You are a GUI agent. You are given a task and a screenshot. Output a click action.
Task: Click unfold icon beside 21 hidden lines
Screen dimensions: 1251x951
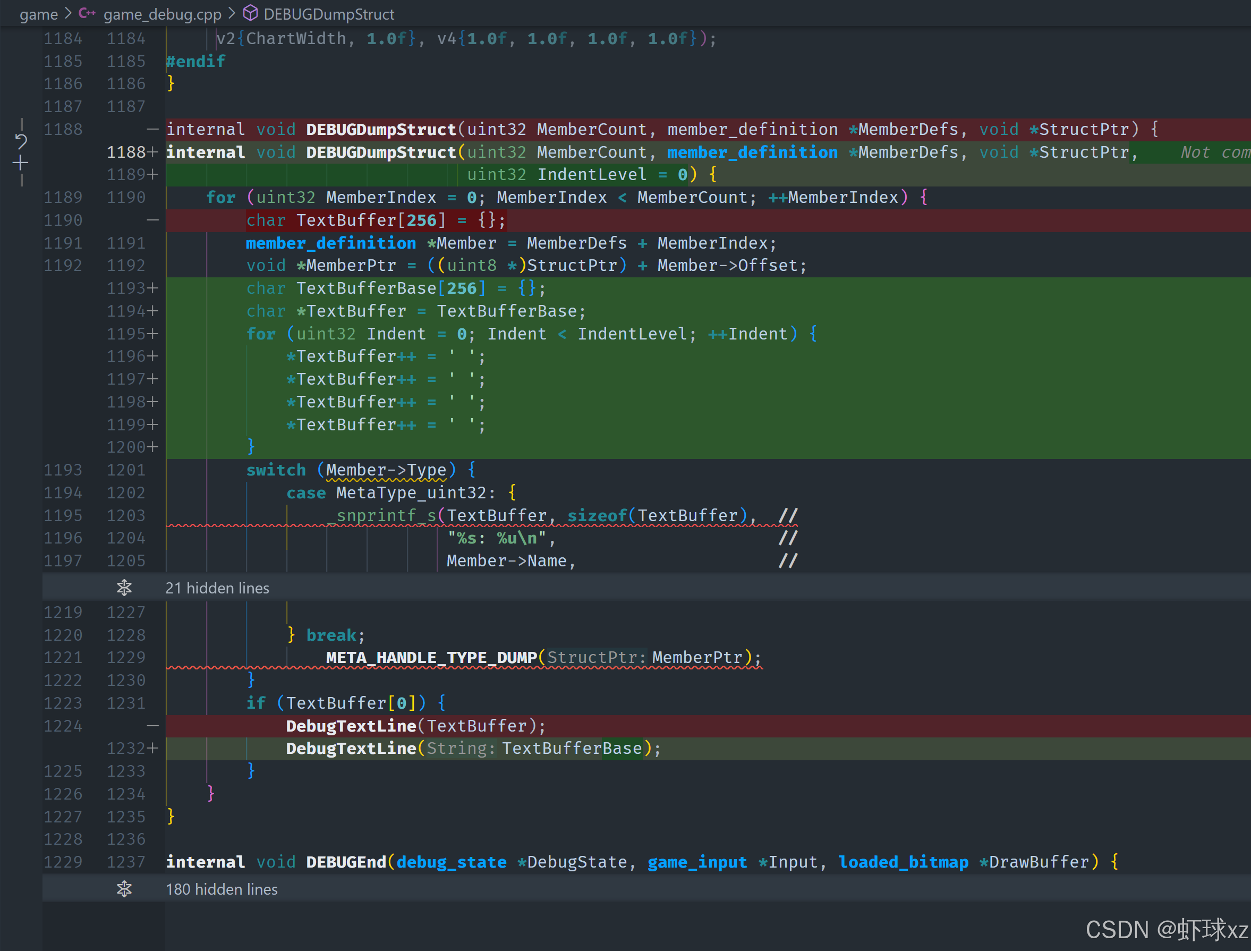point(124,588)
